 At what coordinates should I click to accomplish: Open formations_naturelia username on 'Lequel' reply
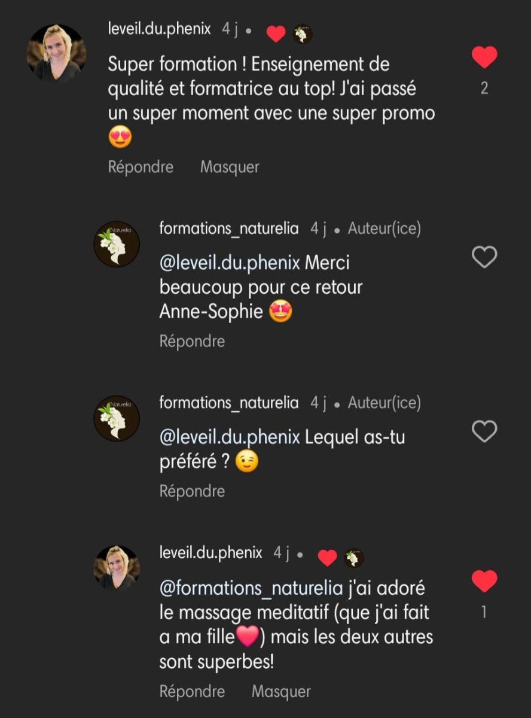click(229, 403)
